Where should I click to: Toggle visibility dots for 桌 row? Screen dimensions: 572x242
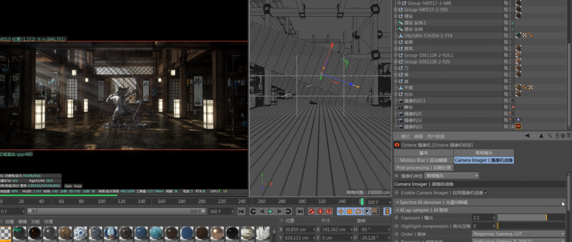pos(509,81)
